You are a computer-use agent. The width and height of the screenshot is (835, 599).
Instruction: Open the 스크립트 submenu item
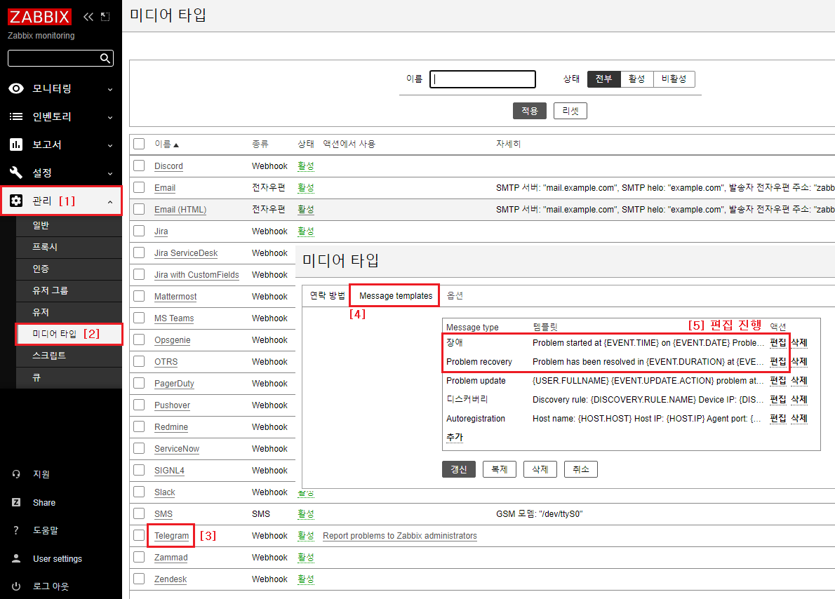click(69, 355)
